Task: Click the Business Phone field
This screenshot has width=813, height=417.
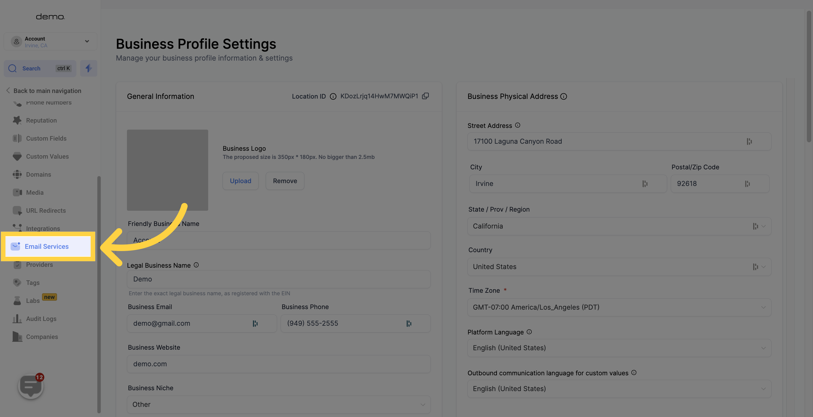Action: 355,323
